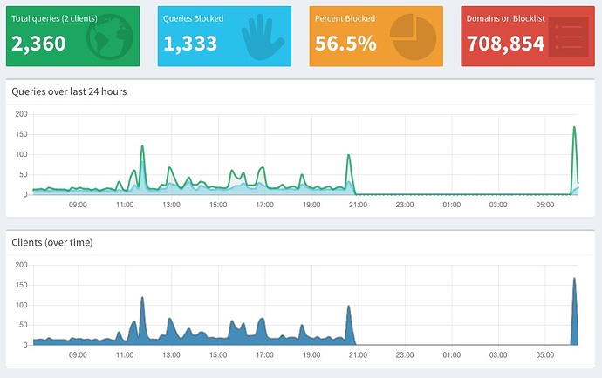602x378 pixels.
Task: Click the 200 y-axis label on Queries chart
Action: coord(20,114)
